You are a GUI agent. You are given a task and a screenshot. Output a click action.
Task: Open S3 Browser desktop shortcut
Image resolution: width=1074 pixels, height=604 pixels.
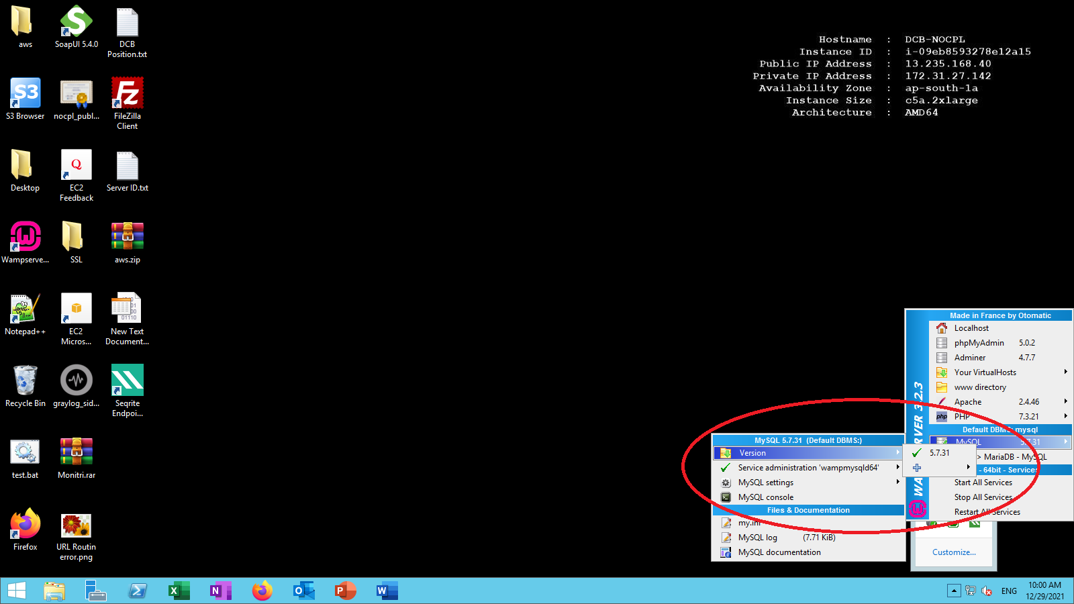(x=25, y=99)
